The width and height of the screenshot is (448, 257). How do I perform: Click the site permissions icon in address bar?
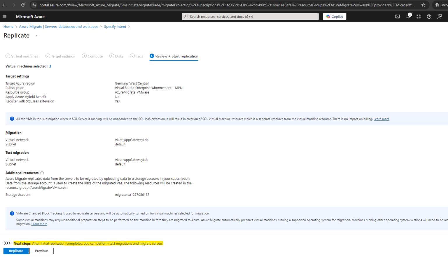(34, 5)
